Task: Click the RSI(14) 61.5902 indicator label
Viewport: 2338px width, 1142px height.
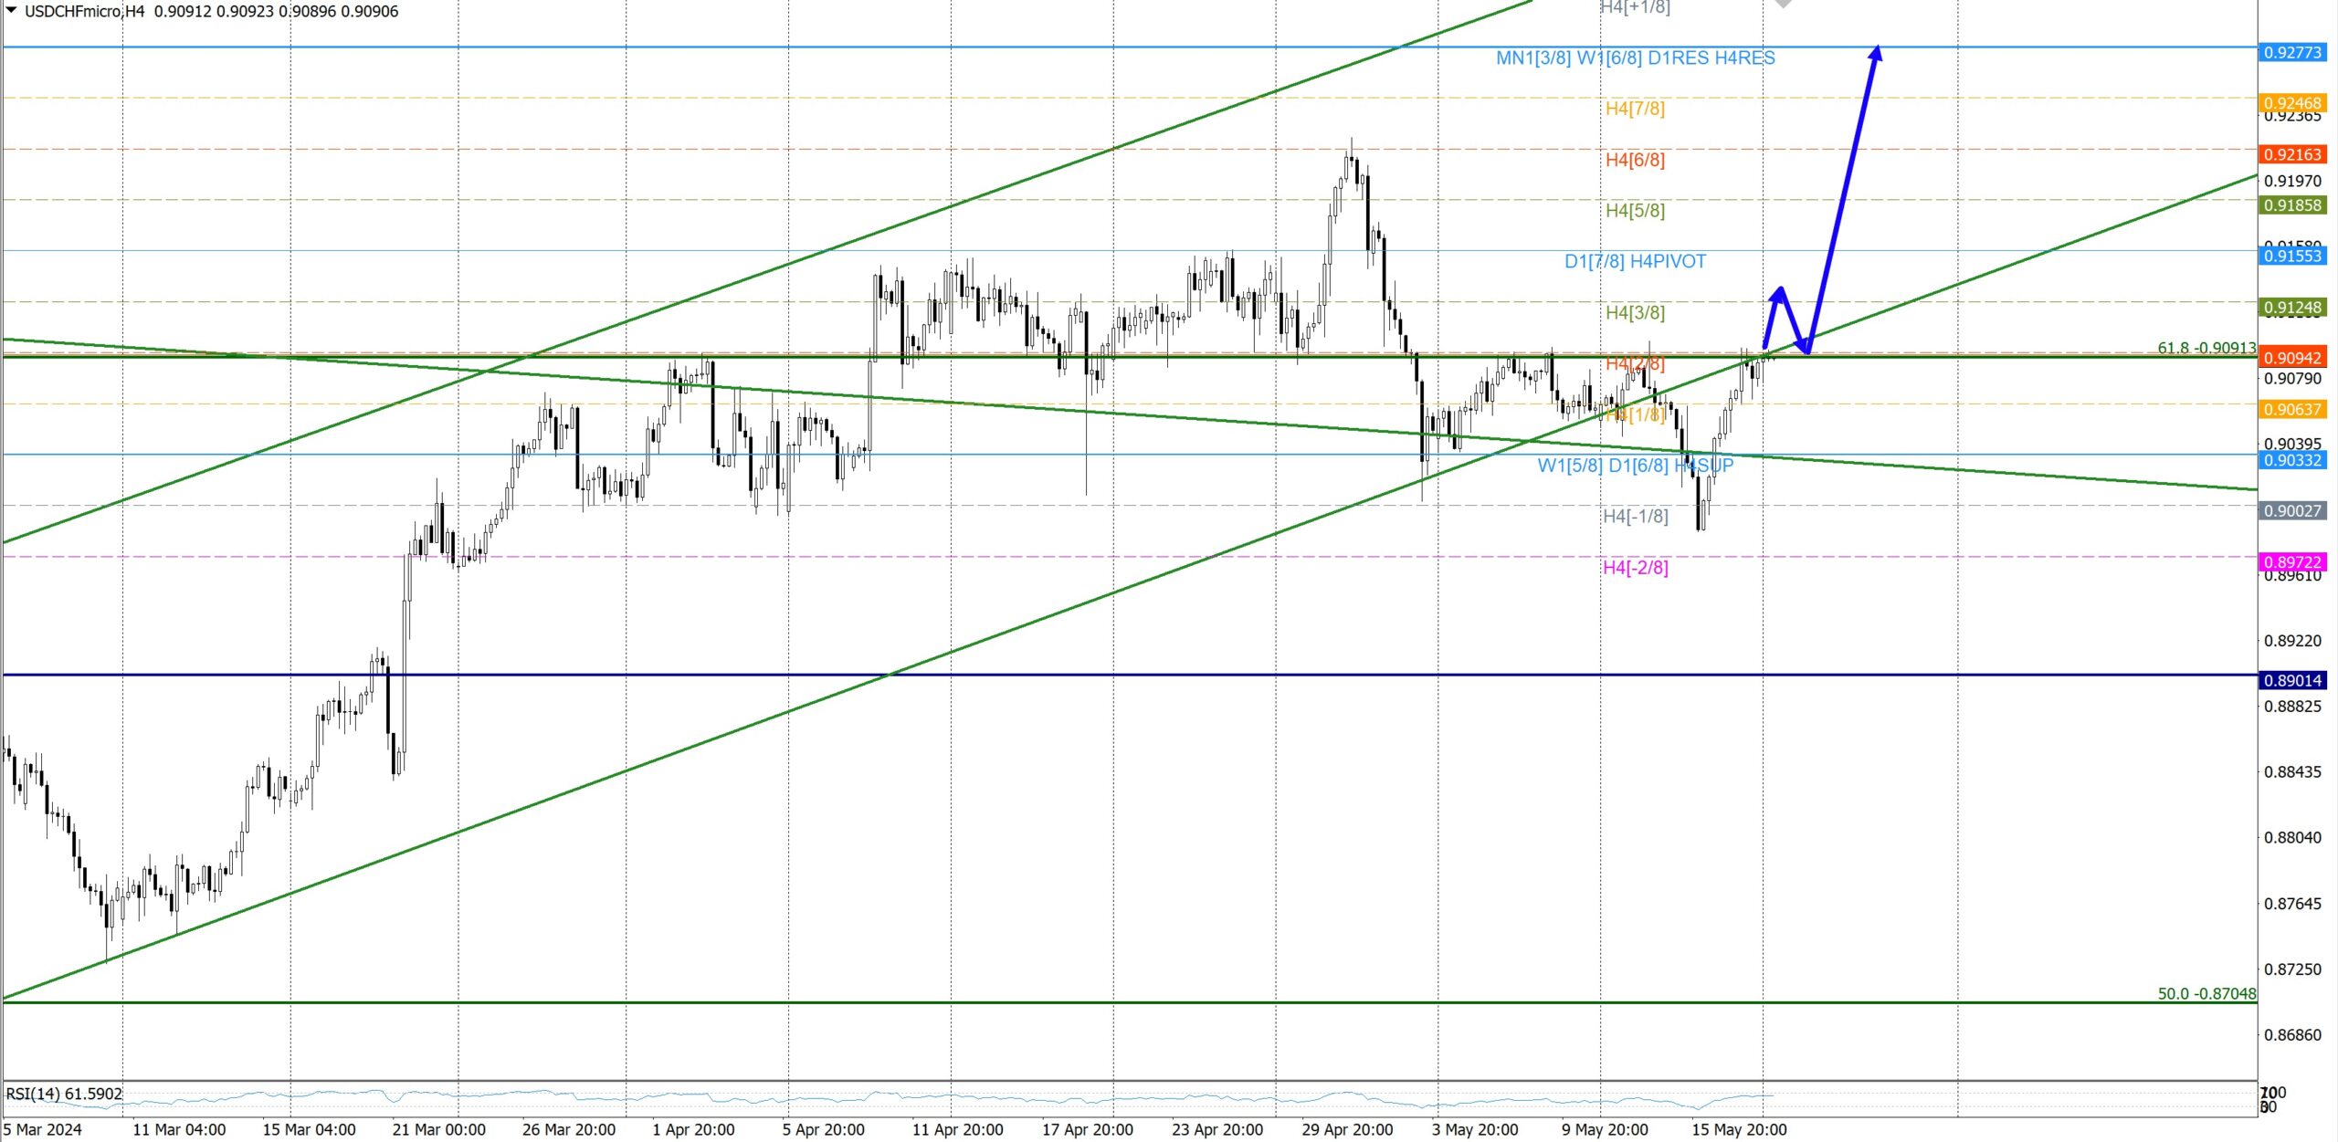Action: pos(64,1094)
